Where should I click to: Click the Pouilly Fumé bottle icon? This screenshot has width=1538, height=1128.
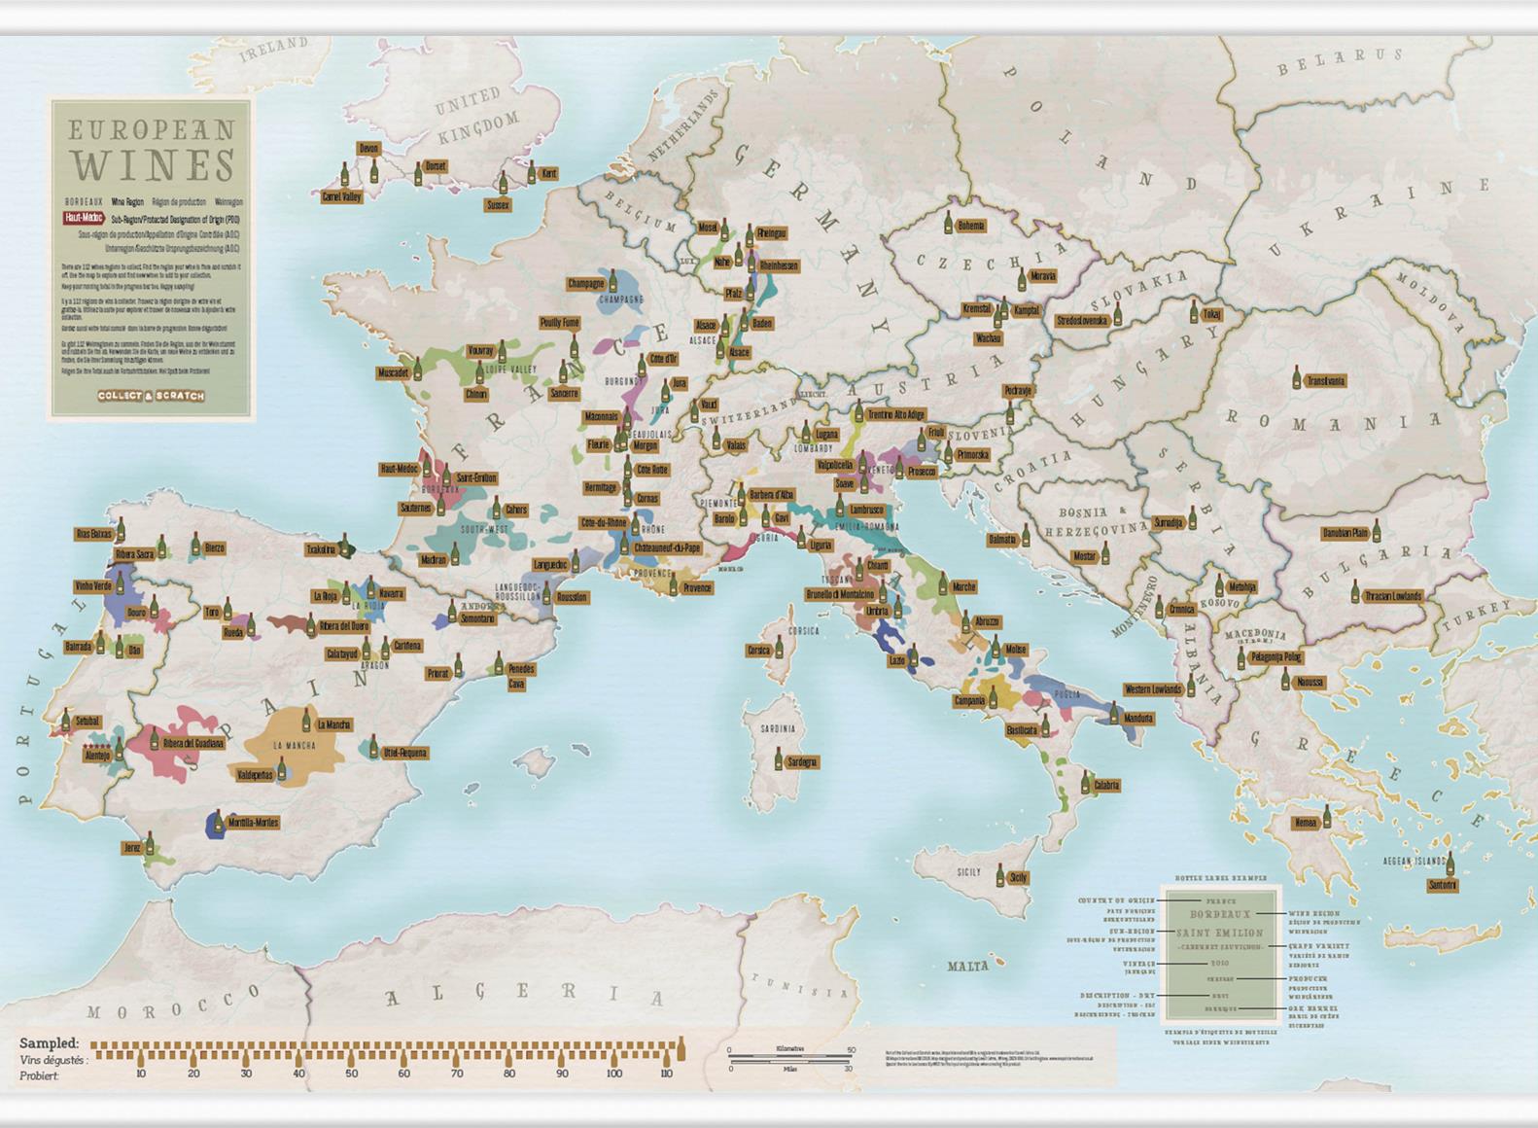point(575,344)
